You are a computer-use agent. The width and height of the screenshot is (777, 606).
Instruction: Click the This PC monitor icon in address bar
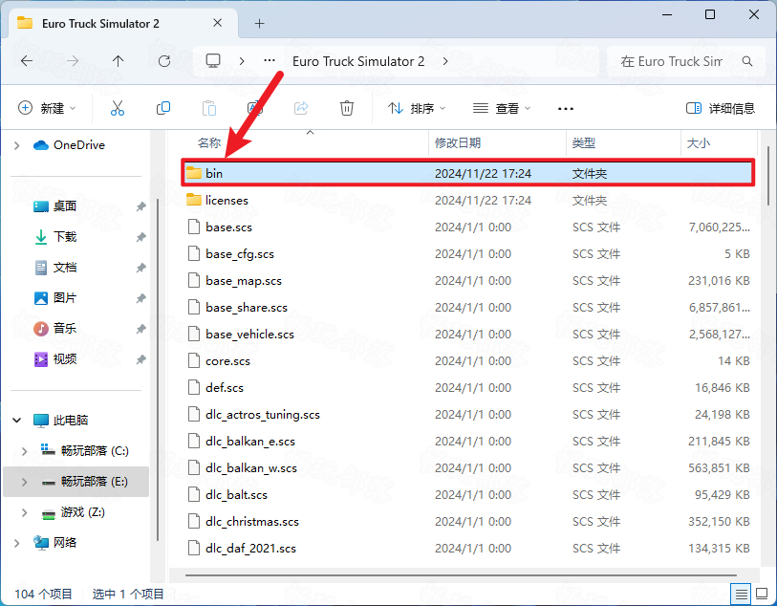(213, 61)
